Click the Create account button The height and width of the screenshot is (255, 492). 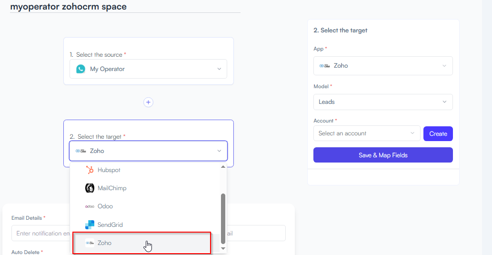pyautogui.click(x=438, y=134)
